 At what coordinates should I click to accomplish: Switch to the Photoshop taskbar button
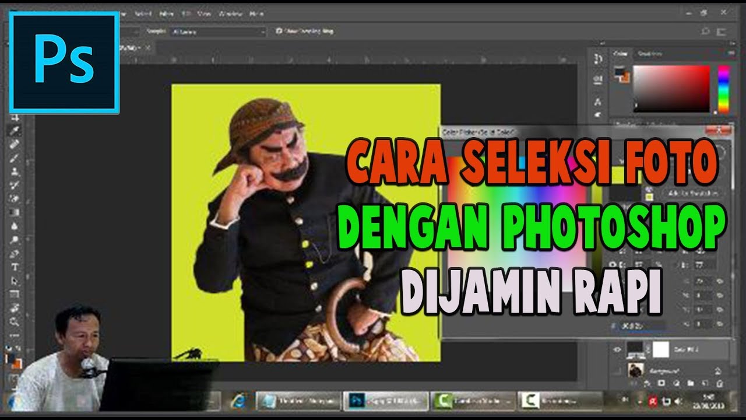(x=385, y=401)
